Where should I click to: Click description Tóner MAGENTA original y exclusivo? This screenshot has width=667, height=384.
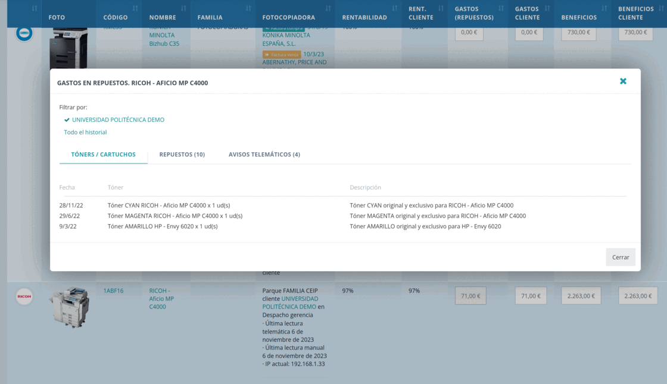pos(438,216)
